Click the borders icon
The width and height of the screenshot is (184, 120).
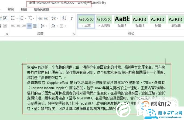click(62, 26)
